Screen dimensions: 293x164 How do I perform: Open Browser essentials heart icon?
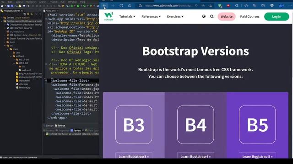click(272, 5)
